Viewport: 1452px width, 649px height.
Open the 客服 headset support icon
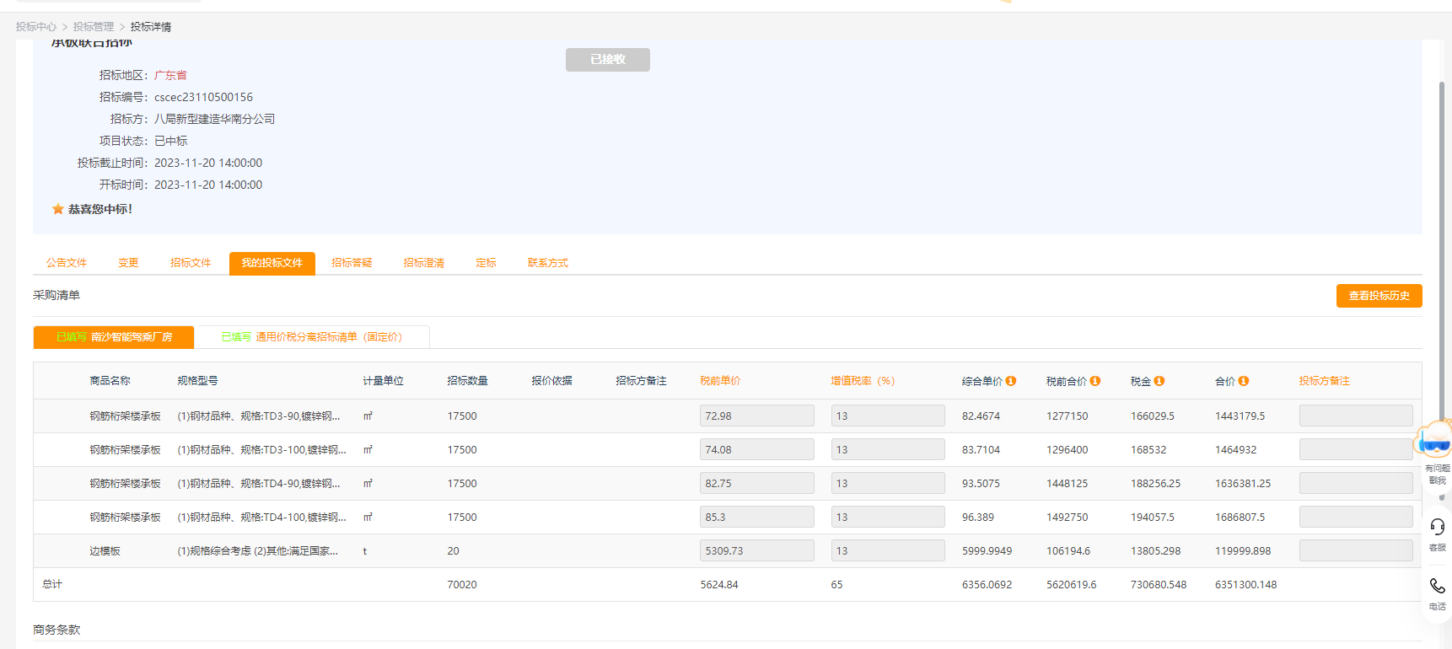(x=1438, y=528)
